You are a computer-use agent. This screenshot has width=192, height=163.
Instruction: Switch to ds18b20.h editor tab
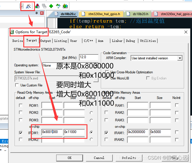(138, 14)
